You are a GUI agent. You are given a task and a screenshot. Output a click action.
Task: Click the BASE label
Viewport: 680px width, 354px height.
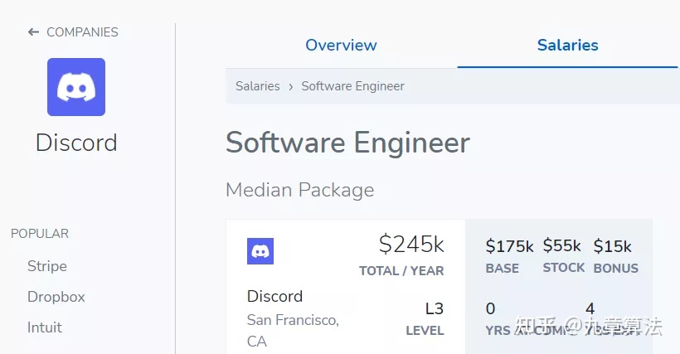point(503,269)
